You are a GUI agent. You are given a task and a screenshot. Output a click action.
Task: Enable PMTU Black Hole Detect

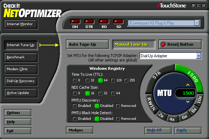click(x=74, y=118)
